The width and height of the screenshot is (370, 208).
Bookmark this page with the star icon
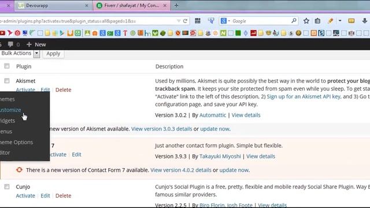point(306,21)
